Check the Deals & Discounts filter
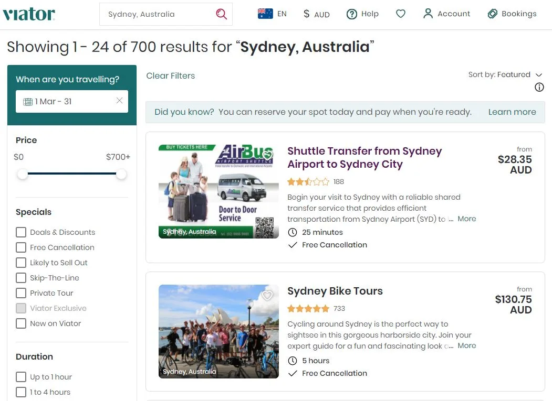The width and height of the screenshot is (552, 401). pos(21,232)
